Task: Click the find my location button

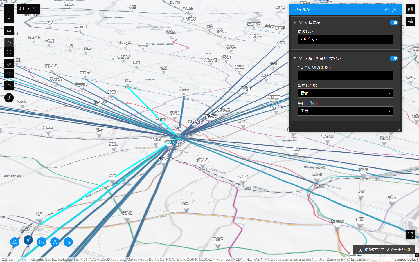Action: tap(9, 86)
